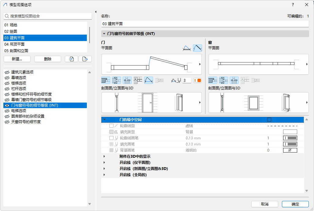Expand the 附件在3D中的显示 group

[x=104, y=156]
